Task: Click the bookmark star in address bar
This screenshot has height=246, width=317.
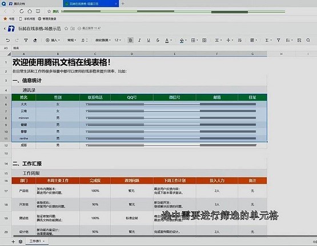Action: pos(49,11)
